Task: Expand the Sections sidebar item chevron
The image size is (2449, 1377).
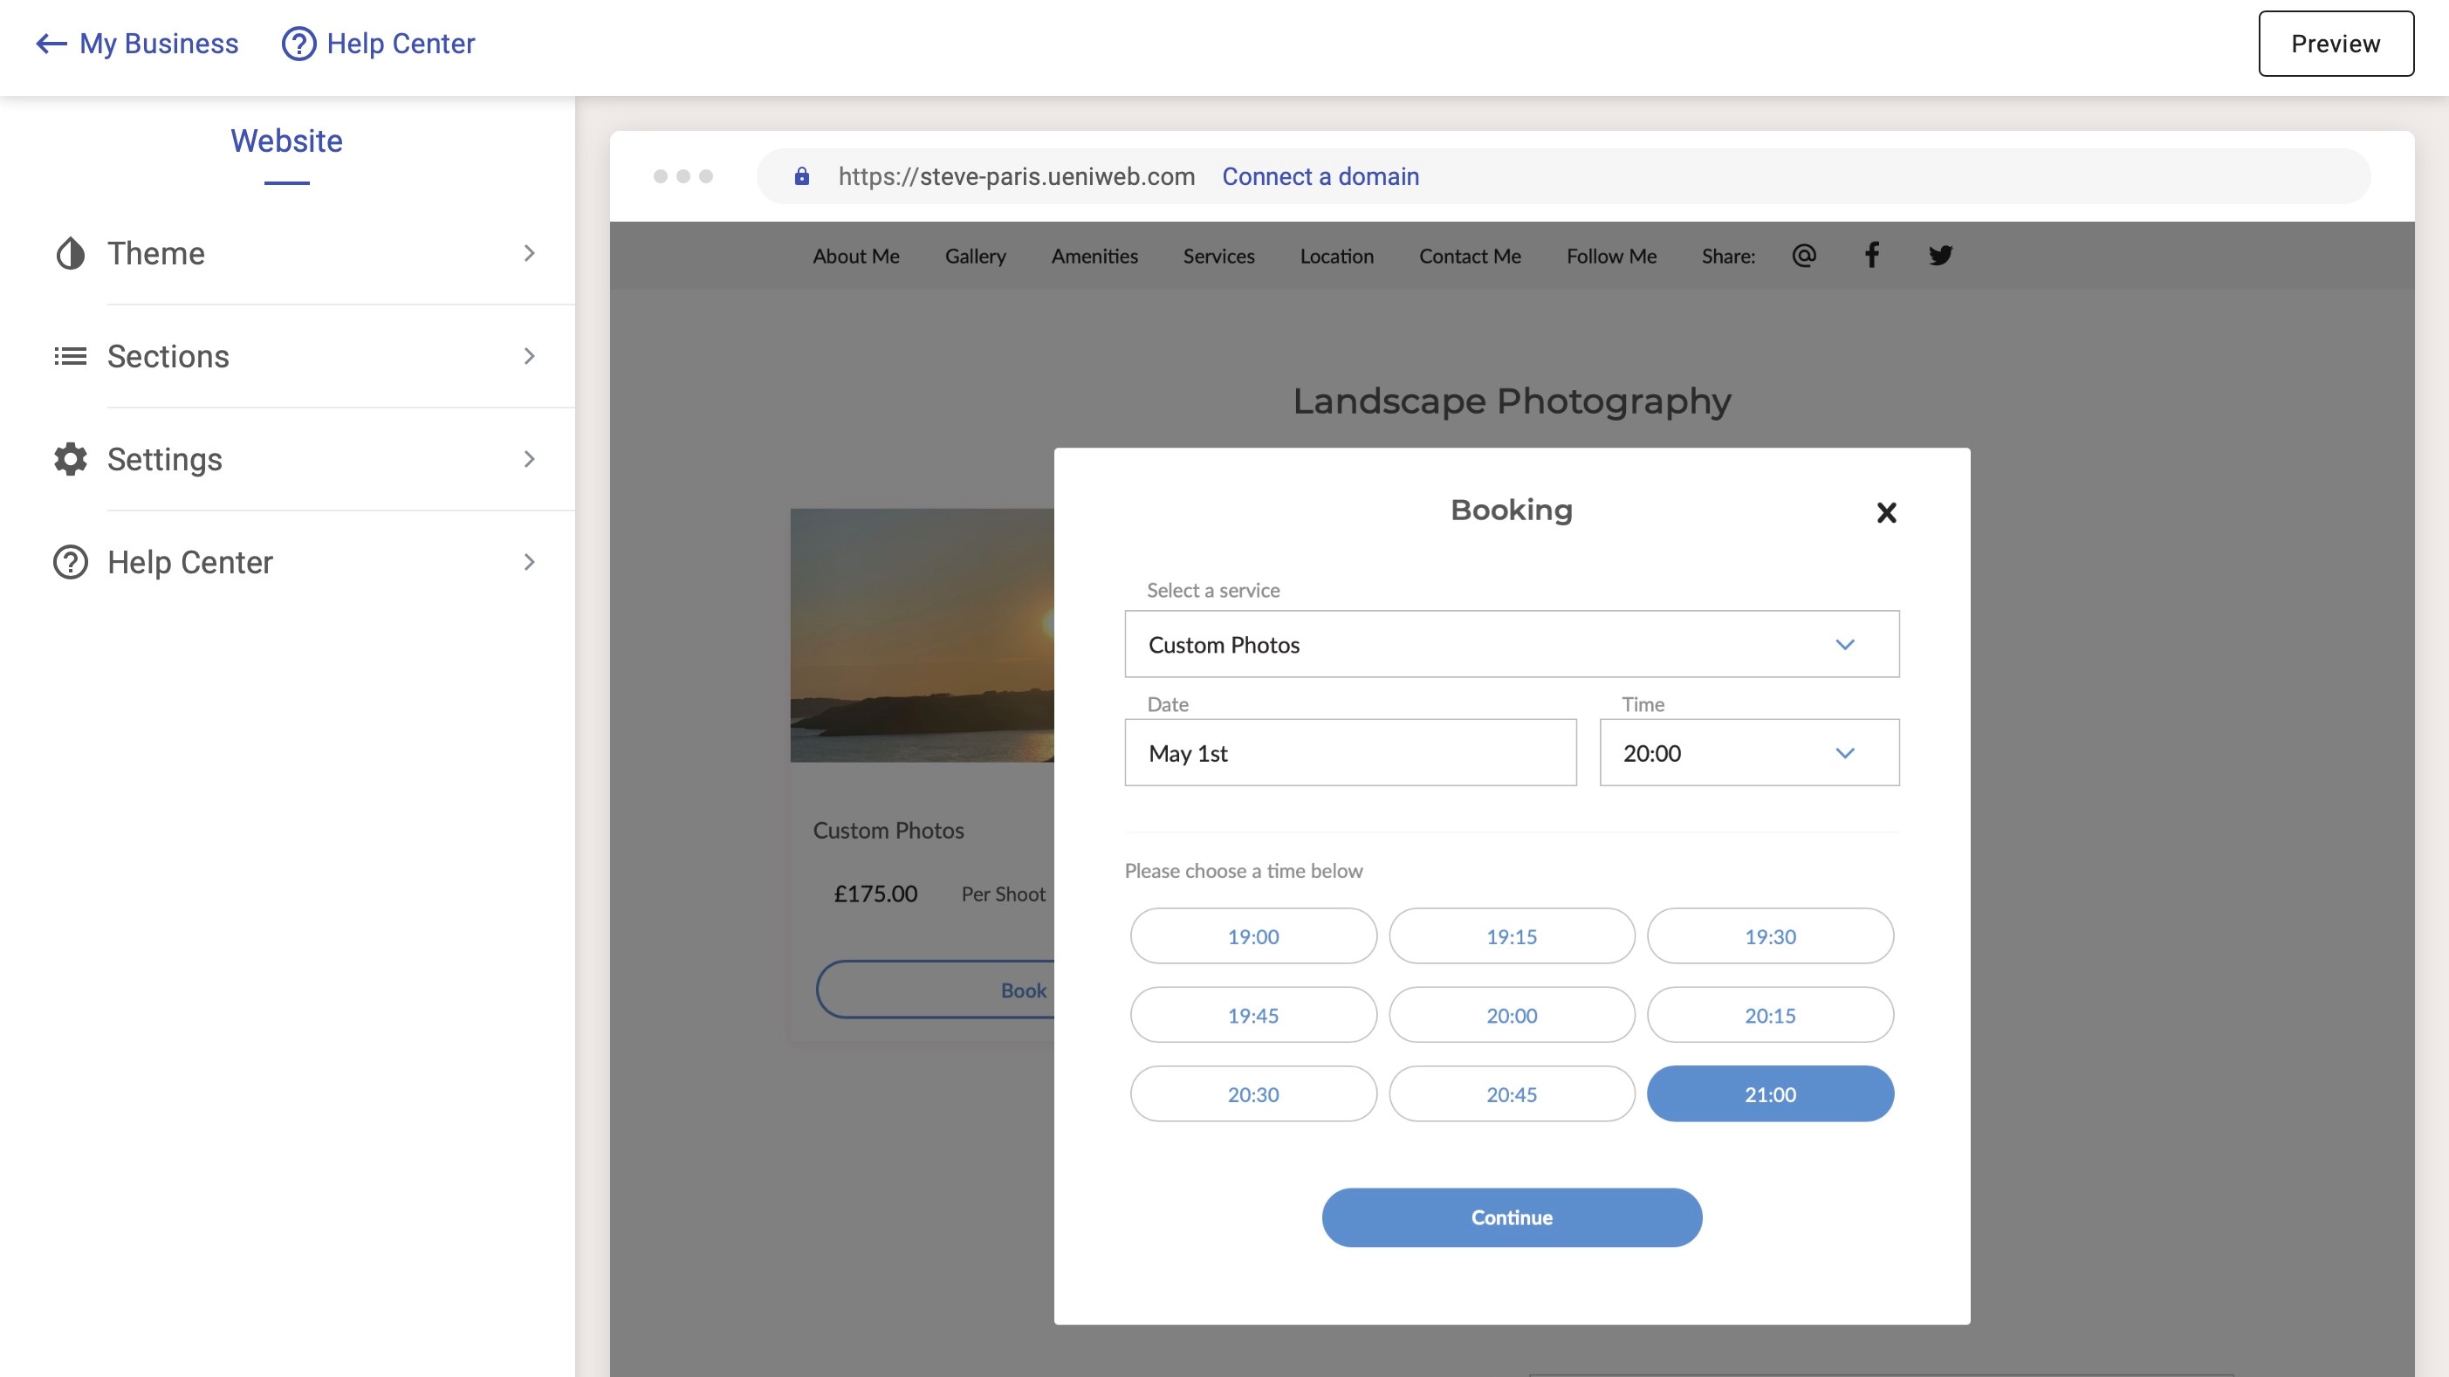Action: 530,356
